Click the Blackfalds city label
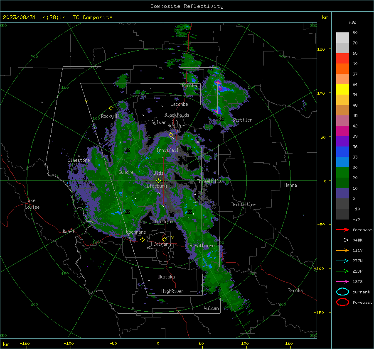 coord(177,115)
